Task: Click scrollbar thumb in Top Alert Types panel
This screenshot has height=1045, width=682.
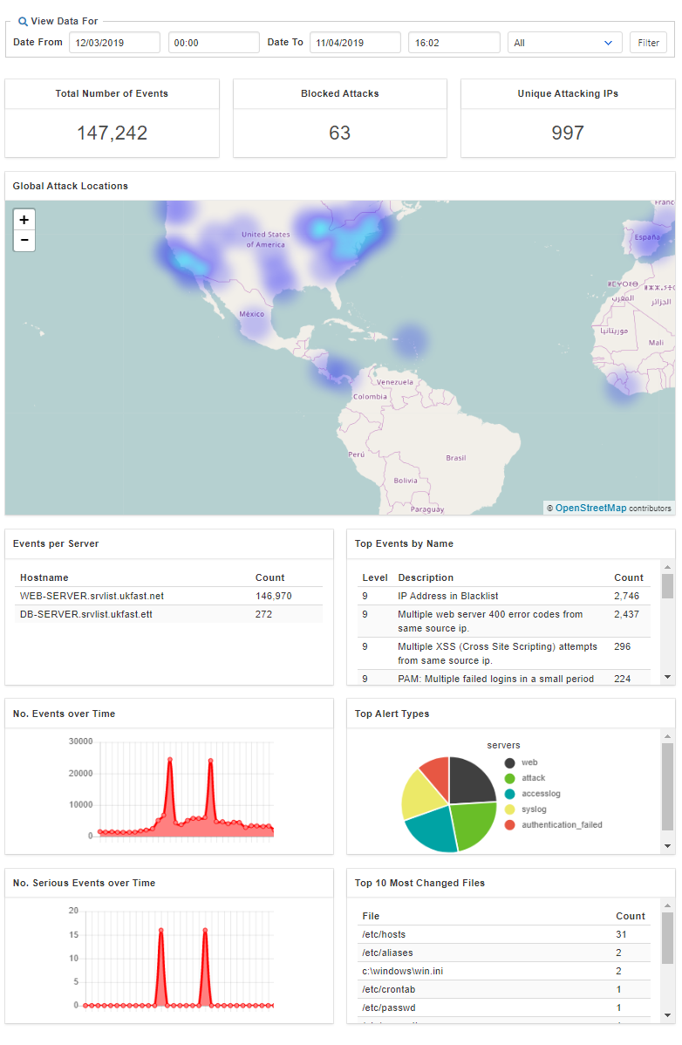Action: 667,787
